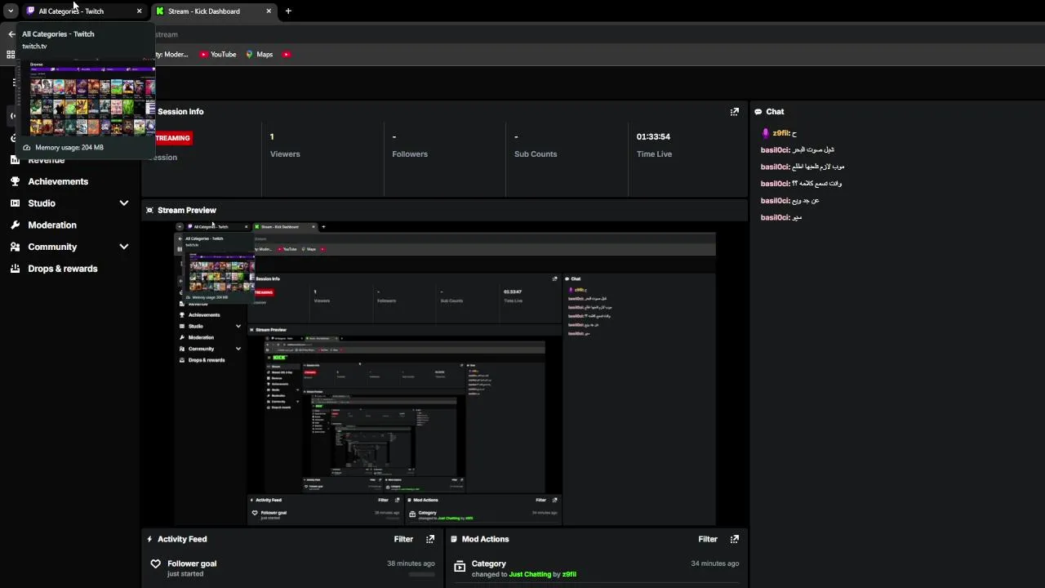Open the Mod Actions Filter
This screenshot has width=1045, height=588.
tap(708, 540)
